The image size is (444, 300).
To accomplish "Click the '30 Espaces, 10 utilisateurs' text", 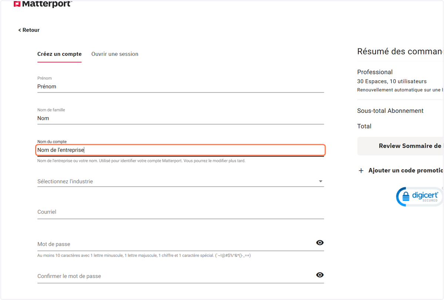I will tap(392, 81).
